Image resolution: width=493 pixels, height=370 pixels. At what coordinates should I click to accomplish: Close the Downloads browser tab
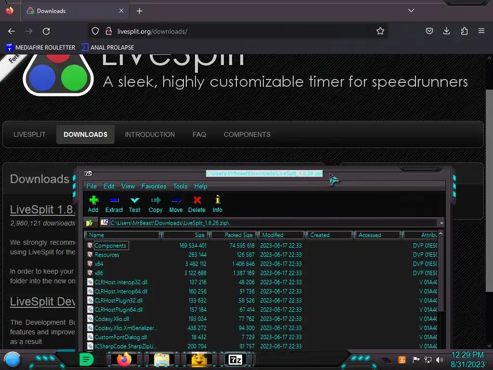121,11
